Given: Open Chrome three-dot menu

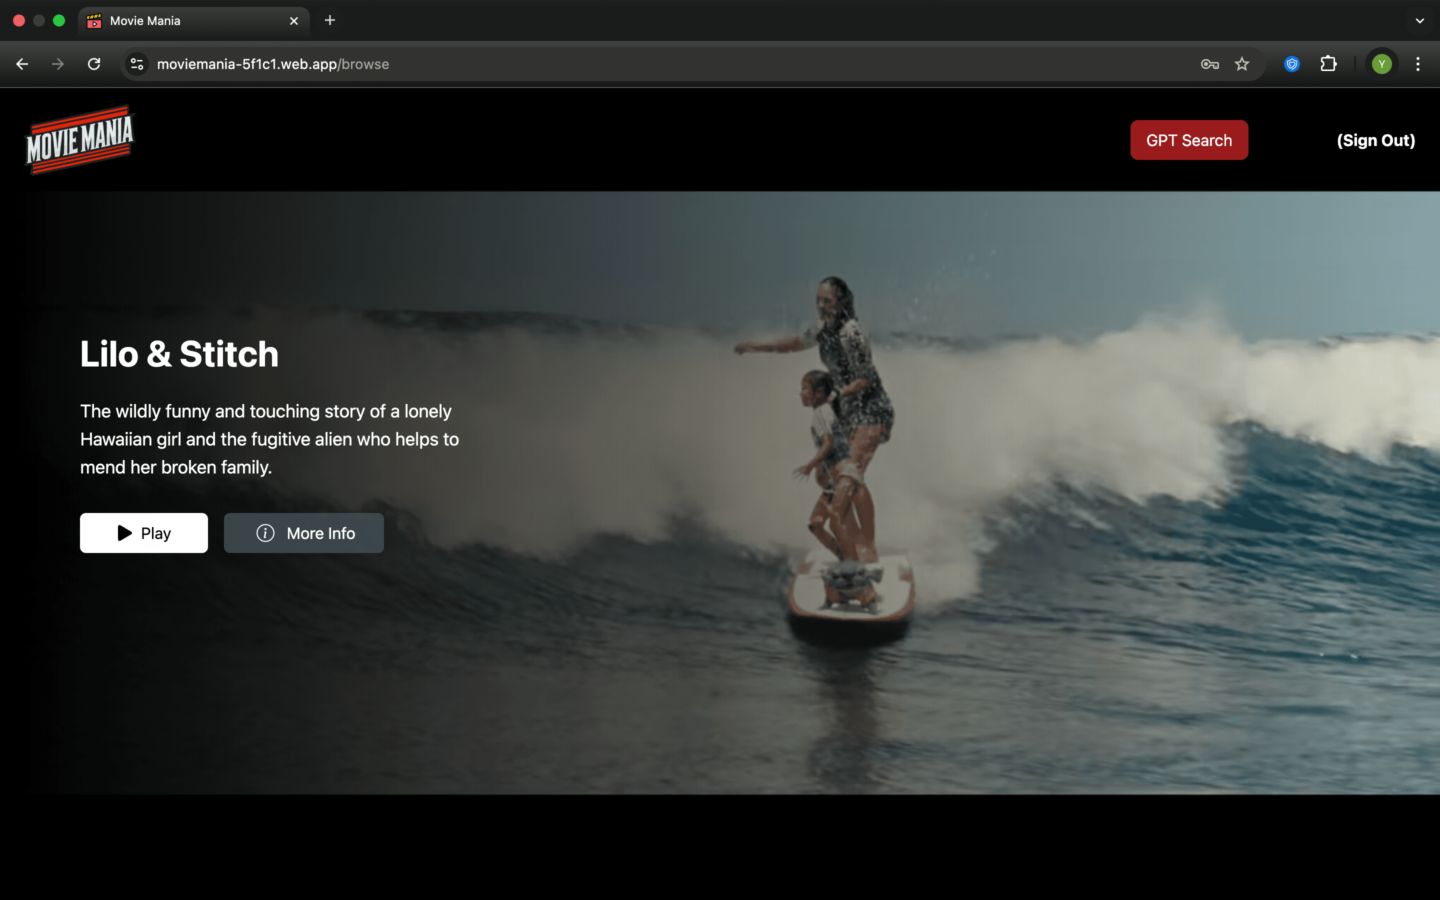Looking at the screenshot, I should 1418,63.
